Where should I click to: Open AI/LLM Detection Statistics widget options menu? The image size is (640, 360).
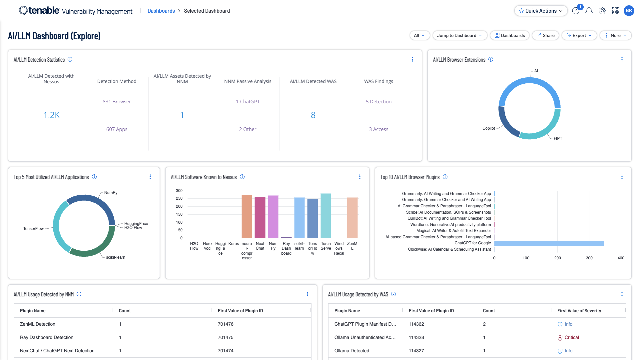pos(412,59)
